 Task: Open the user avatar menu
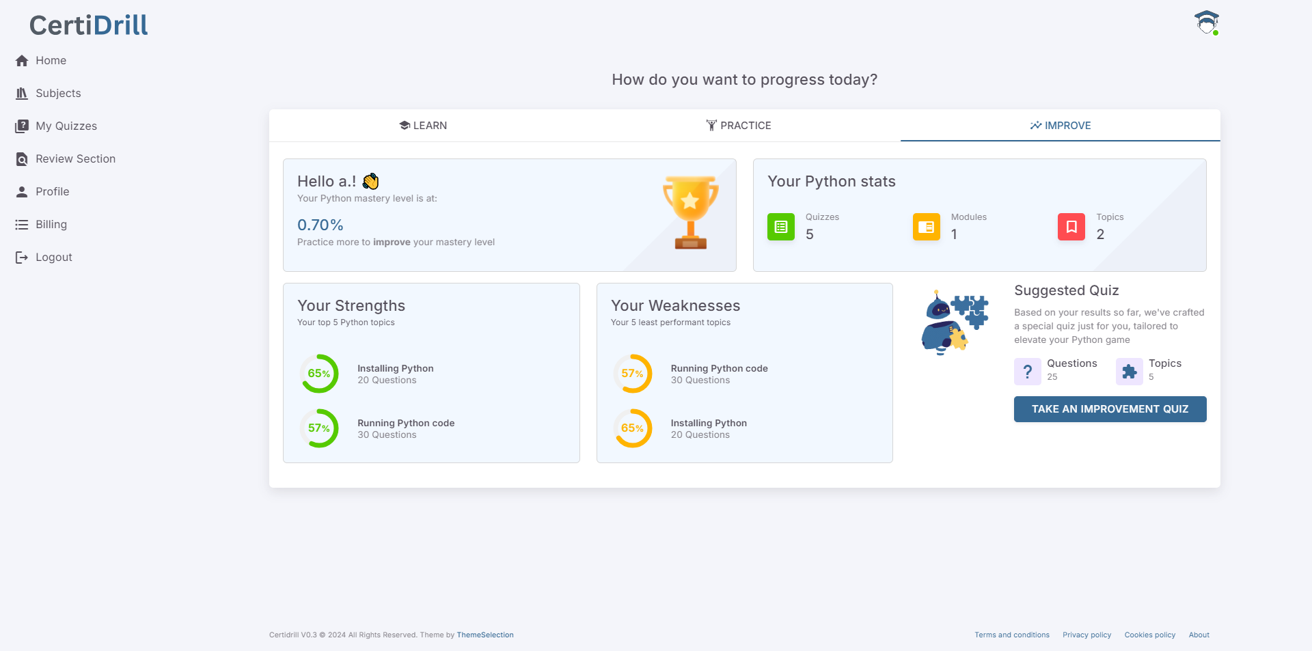pyautogui.click(x=1207, y=23)
